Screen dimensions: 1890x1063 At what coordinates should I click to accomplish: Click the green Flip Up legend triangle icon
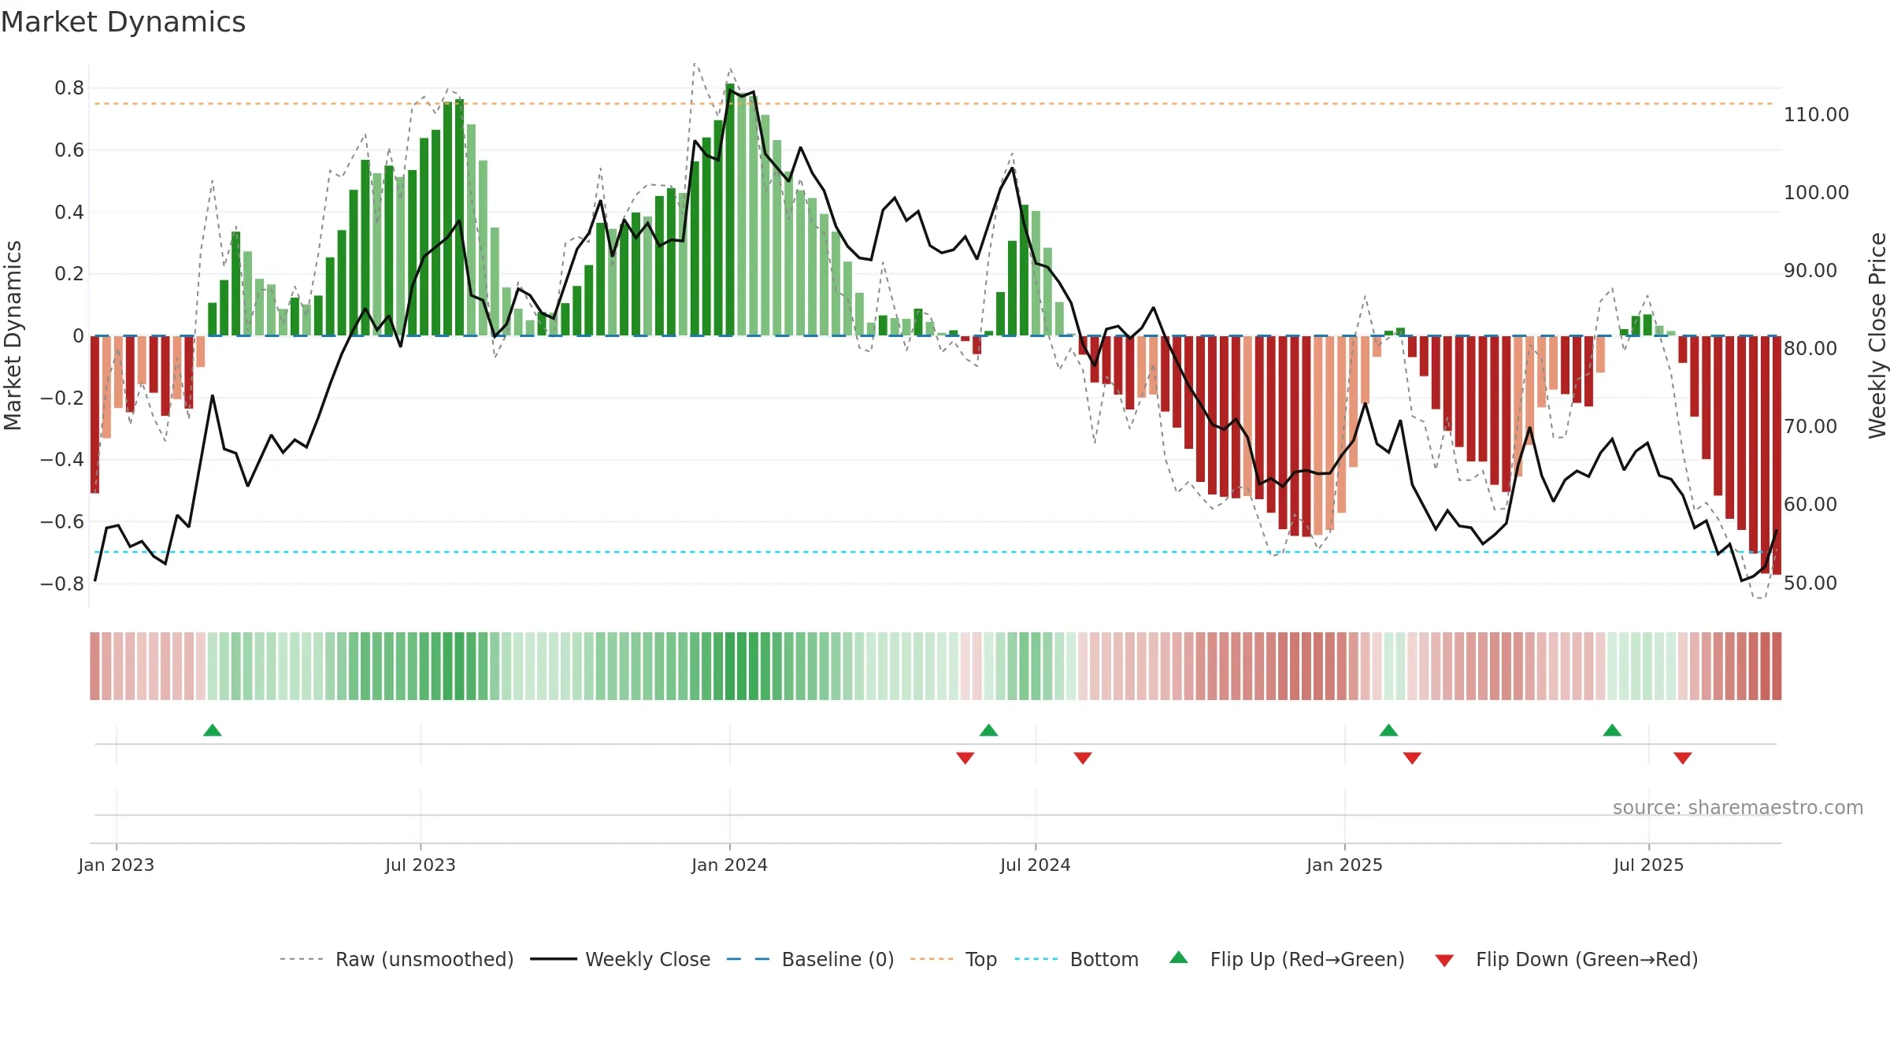[x=1179, y=957]
